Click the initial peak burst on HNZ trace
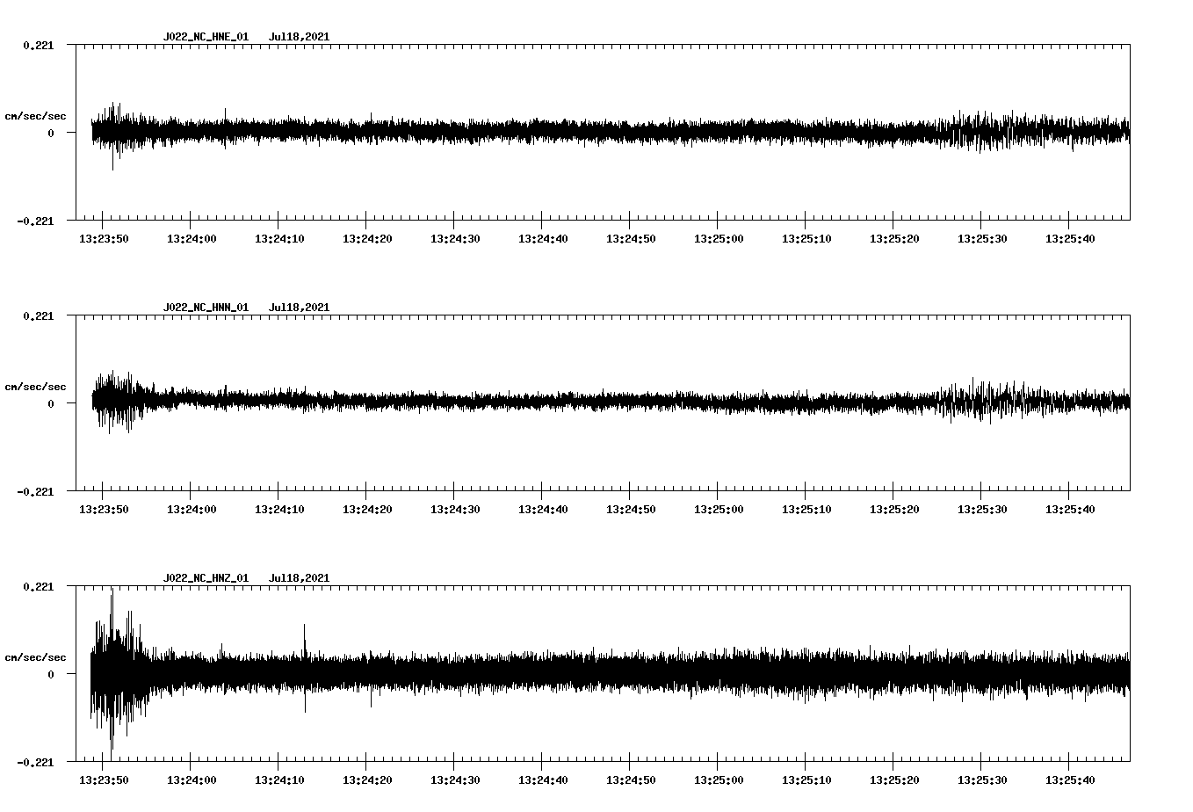Screen dimensions: 1193x812 click(x=118, y=674)
